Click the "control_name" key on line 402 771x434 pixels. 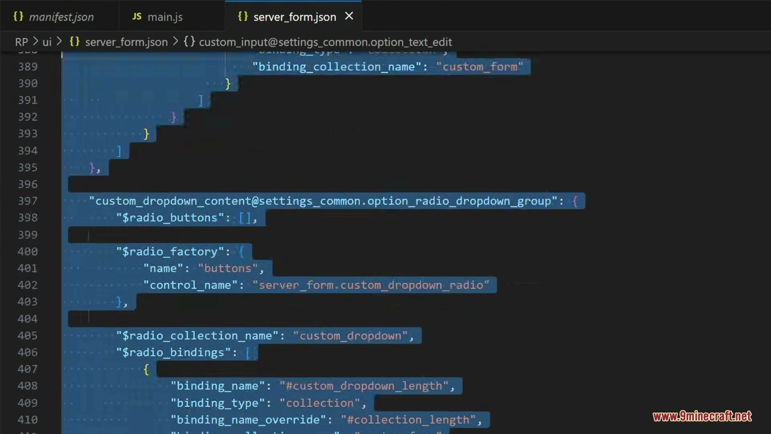[x=190, y=285]
